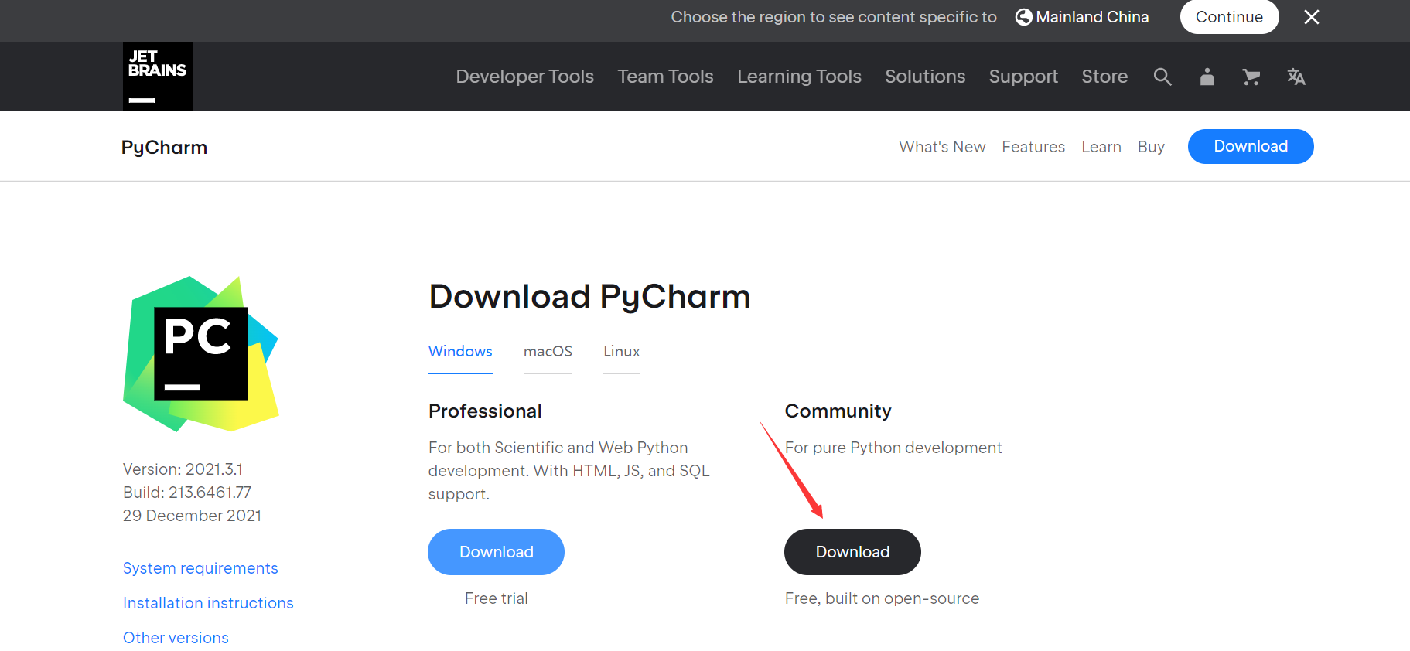This screenshot has width=1410, height=651.
Task: Open the account profile icon
Action: (x=1207, y=77)
